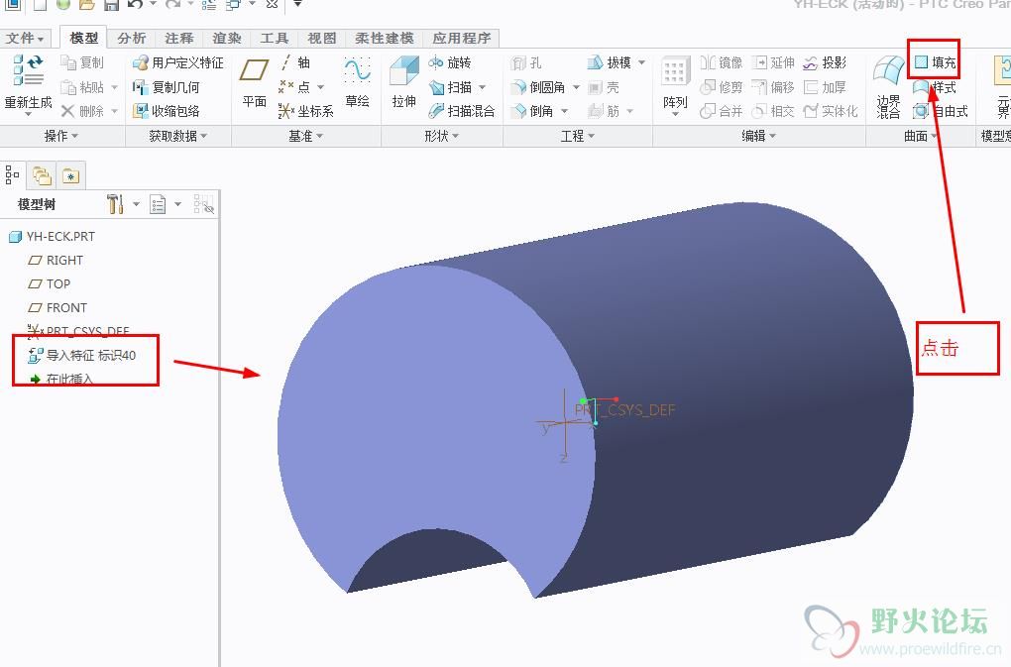Select the 拉伸 (Extrude) tool

404,80
